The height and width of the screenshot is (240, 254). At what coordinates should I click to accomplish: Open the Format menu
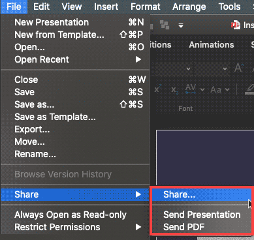pos(146,7)
